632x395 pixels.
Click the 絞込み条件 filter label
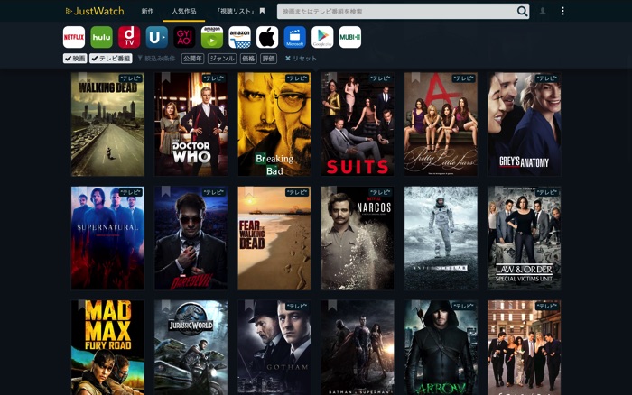click(x=156, y=59)
